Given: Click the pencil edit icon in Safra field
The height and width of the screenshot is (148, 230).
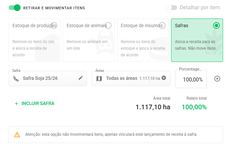Looking at the screenshot, I should [x=81, y=78].
